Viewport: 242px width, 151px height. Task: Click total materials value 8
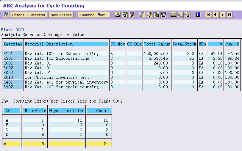(x=43, y=144)
